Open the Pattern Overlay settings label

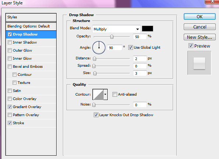[26, 115]
